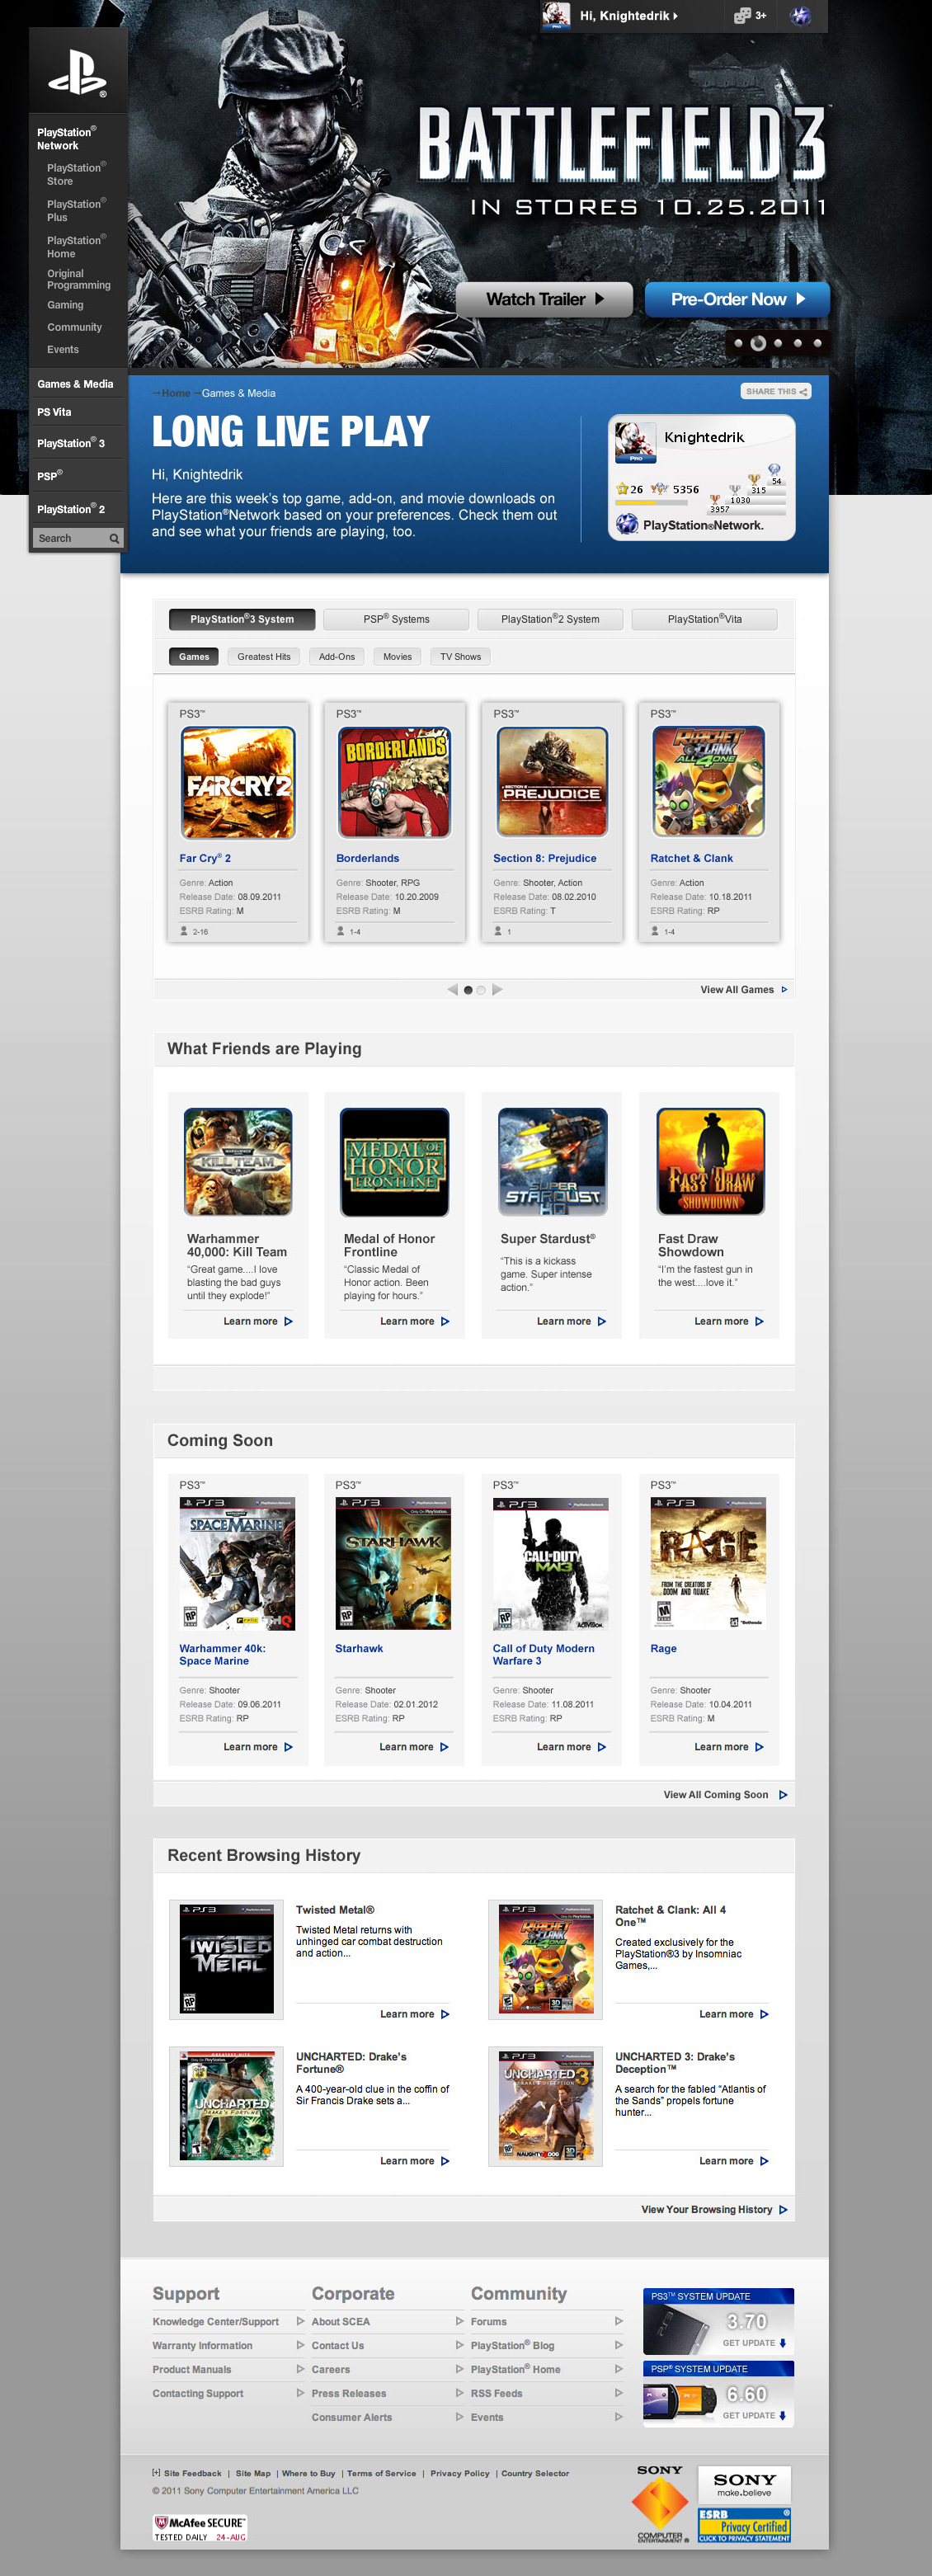
Task: Expand PS Vita sidebar section
Action: (54, 412)
